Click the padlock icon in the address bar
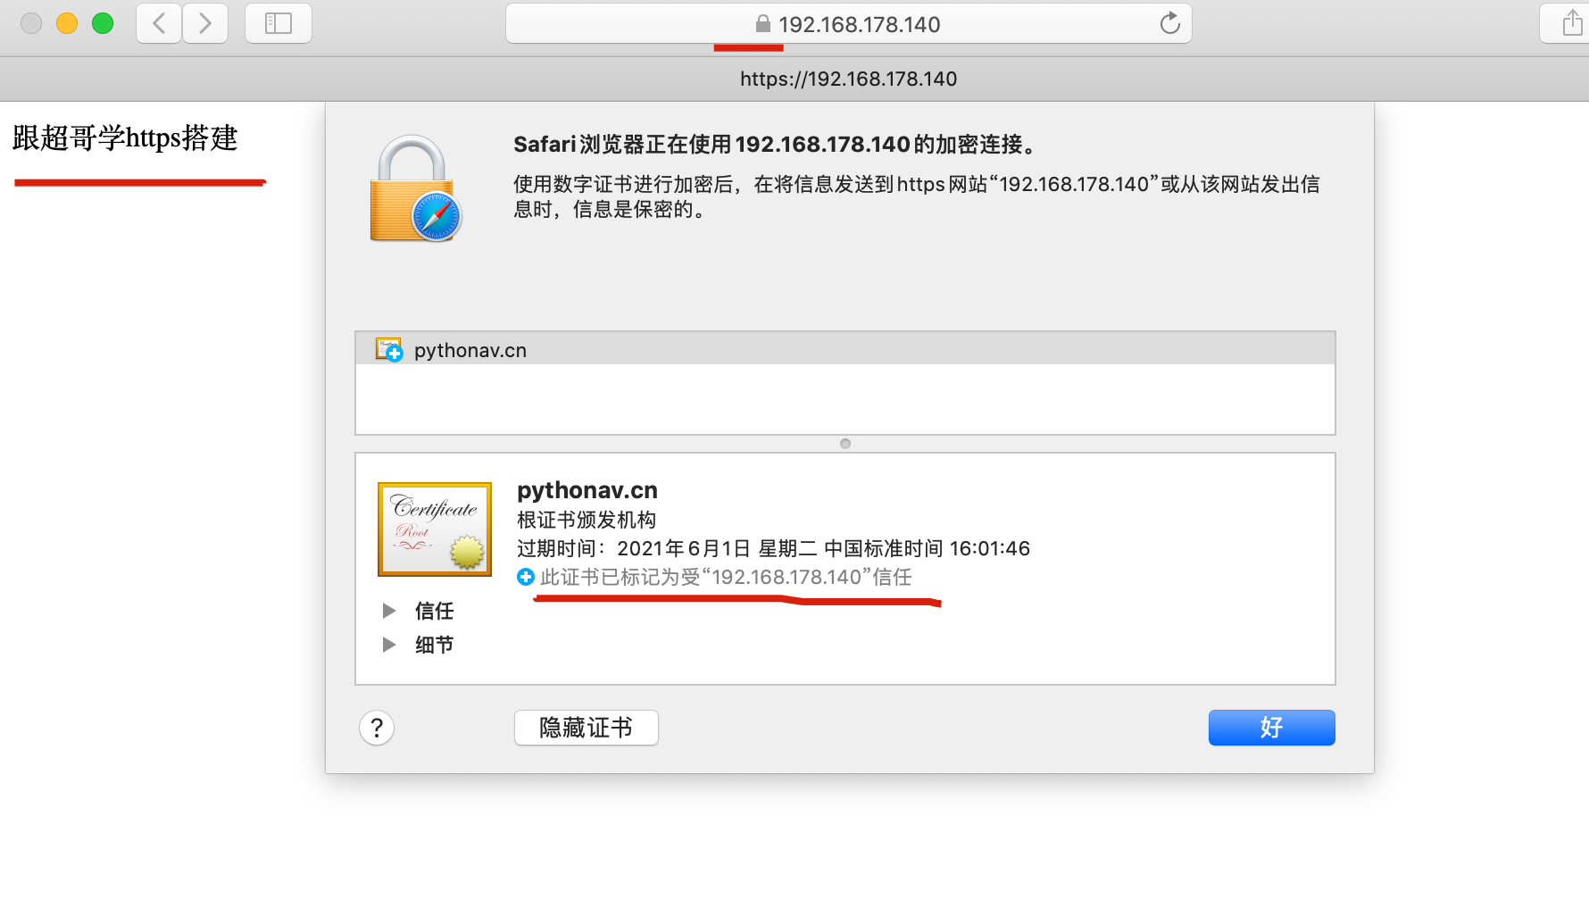Viewport: 1589px width, 900px height. coord(762,23)
